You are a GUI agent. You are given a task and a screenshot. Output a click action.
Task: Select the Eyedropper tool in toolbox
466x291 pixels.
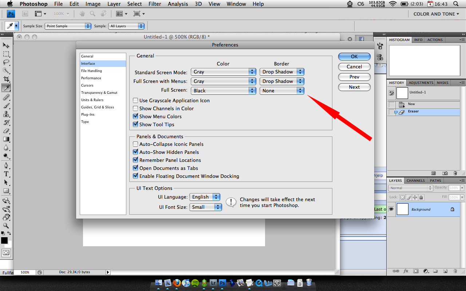[x=6, y=88]
